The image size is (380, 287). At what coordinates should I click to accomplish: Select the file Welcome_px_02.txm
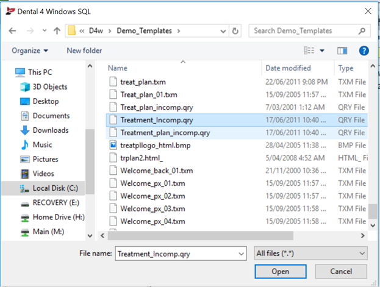[152, 196]
